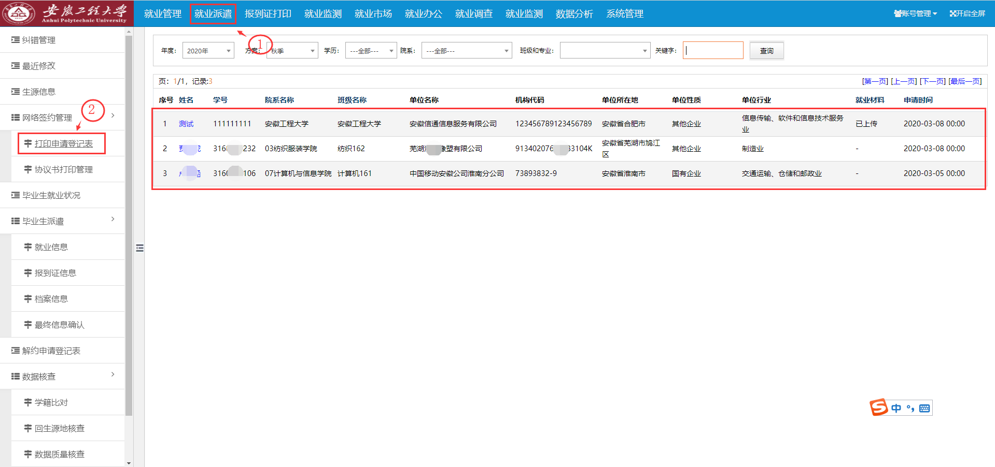The image size is (995, 467).
Task: Open the 账号管理 account menu
Action: pyautogui.click(x=915, y=13)
